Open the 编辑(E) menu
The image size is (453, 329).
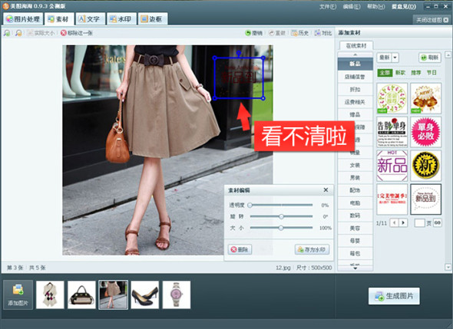352,6
